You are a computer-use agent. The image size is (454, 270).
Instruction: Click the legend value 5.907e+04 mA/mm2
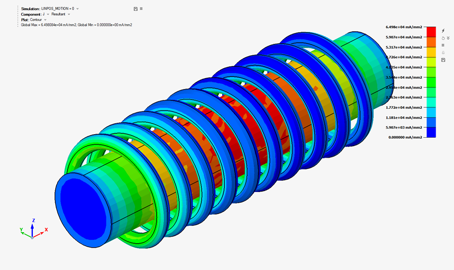[404, 37]
